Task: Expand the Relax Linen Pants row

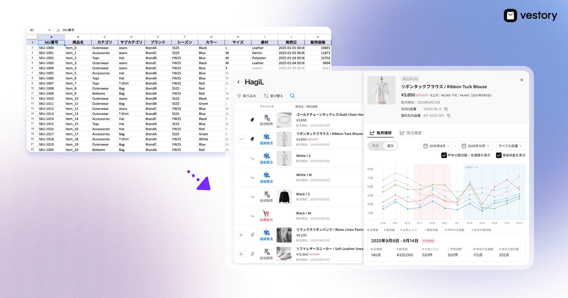Action: pos(241,235)
